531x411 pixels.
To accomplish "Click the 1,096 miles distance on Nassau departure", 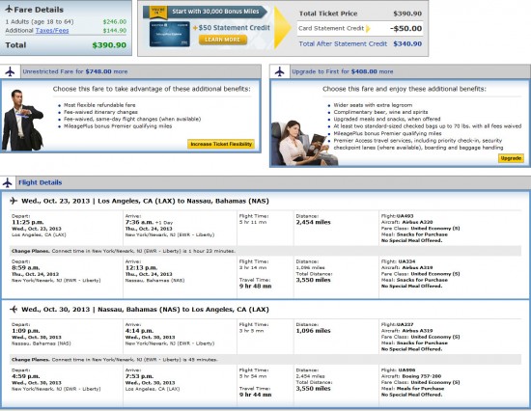I will (x=313, y=330).
